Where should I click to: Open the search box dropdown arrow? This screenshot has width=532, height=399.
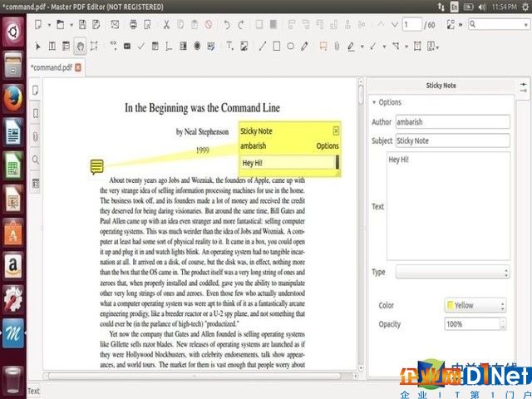click(525, 25)
